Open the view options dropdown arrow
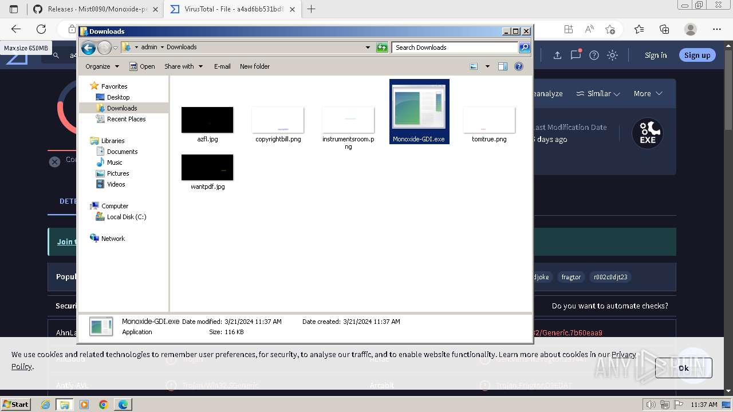 [487, 66]
